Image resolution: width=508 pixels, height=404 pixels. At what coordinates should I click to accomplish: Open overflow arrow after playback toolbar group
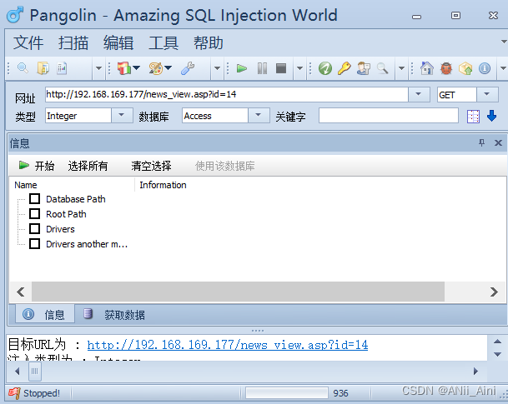click(299, 68)
